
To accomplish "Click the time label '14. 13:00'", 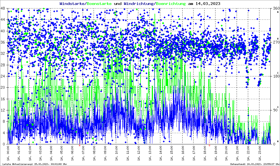I will point(150,153).
